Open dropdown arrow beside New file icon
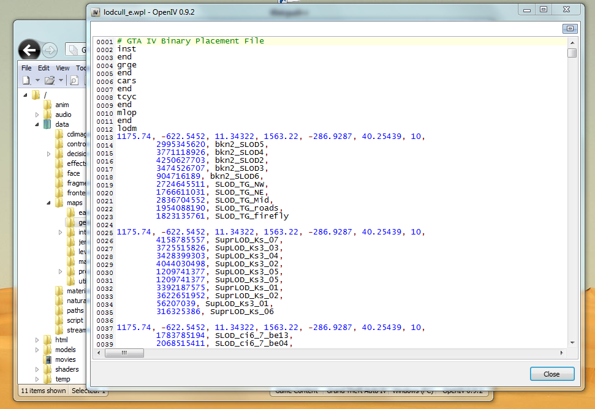 point(37,80)
